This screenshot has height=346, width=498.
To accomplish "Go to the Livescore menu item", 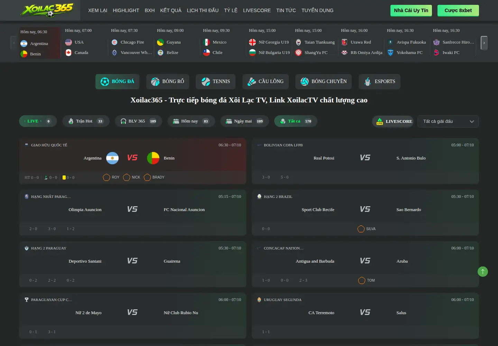I will [257, 10].
